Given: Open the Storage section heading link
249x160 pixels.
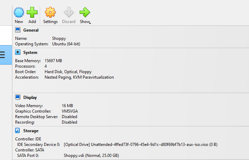Looking at the screenshot, I should 31,131.
